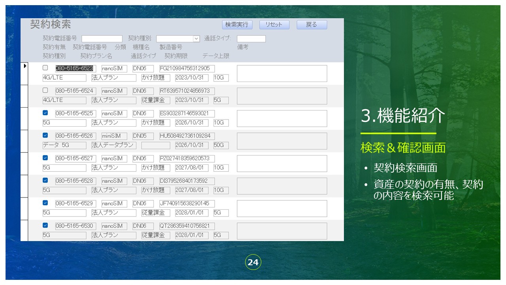Click the 法人データプラン plan field
506x285 pixels.
click(x=113, y=145)
